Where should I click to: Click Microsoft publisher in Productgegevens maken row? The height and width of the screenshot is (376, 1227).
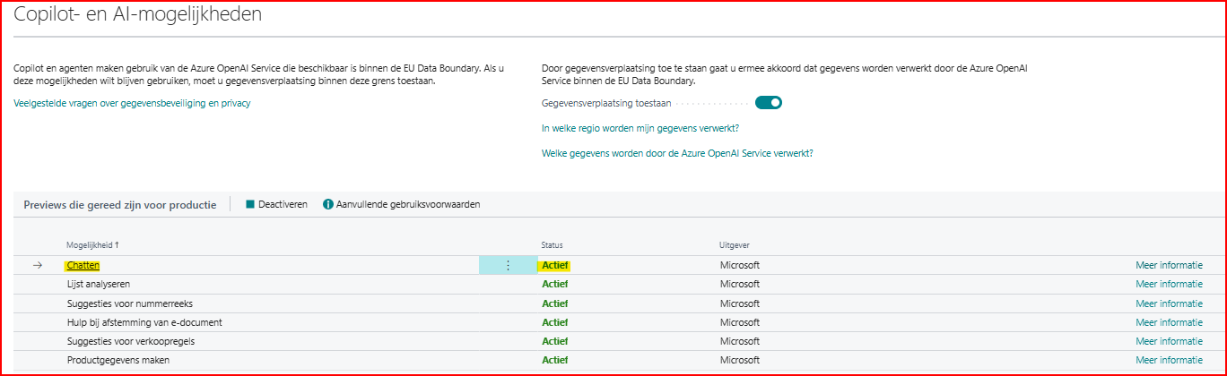click(x=740, y=360)
